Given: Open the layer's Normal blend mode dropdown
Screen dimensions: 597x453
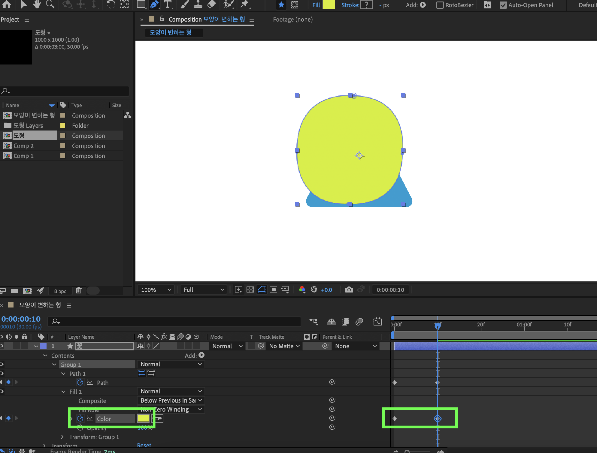Looking at the screenshot, I should pyautogui.click(x=227, y=346).
